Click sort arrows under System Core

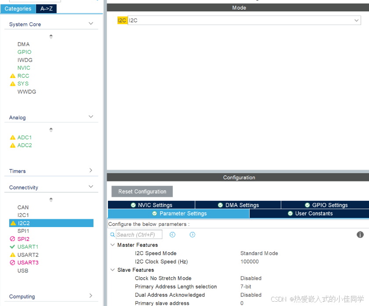(51, 36)
